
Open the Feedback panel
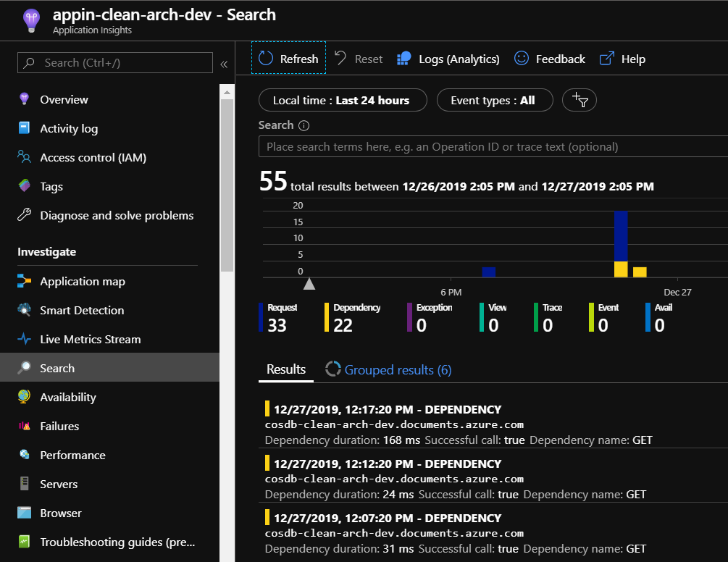550,59
